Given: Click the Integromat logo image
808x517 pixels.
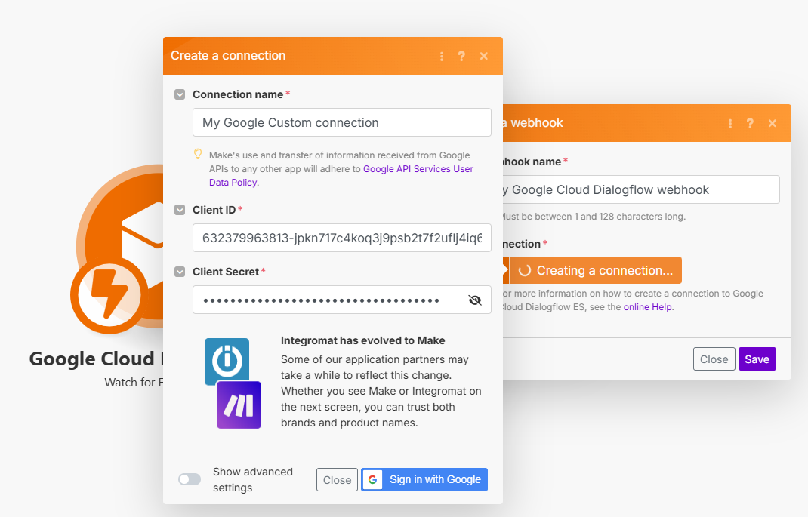Looking at the screenshot, I should click(227, 362).
